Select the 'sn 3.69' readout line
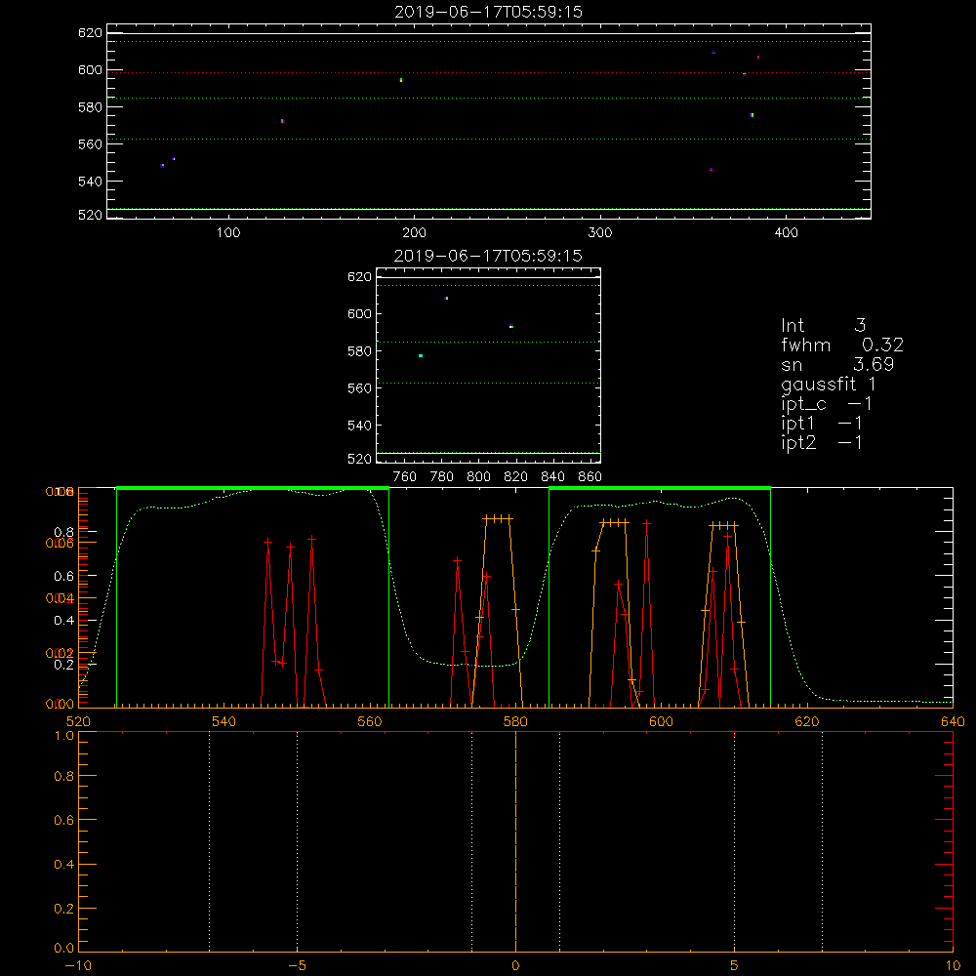Screen dimensions: 976x976 coord(837,364)
